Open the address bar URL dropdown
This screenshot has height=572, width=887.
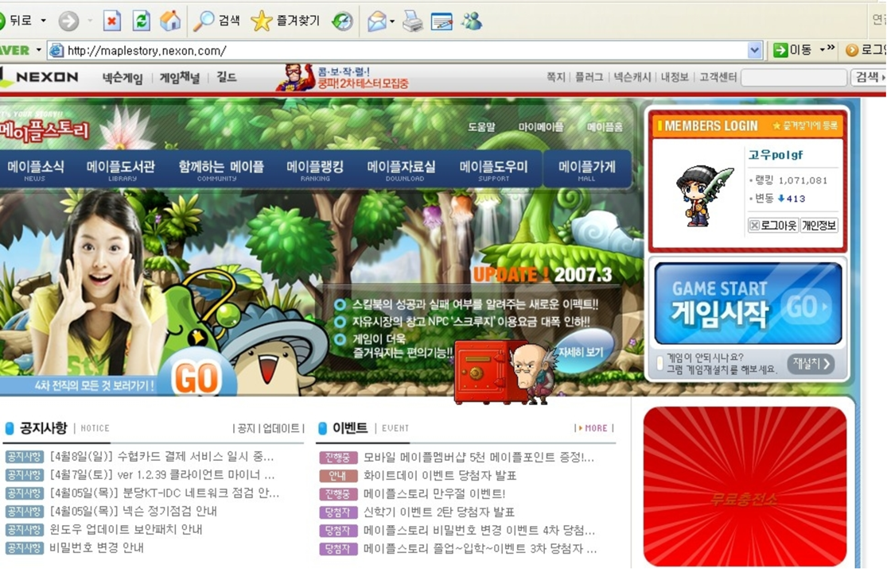pos(754,50)
